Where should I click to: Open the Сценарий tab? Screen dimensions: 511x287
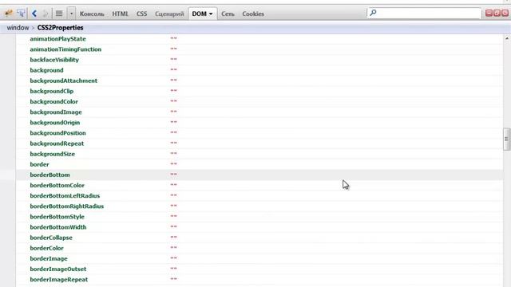[x=169, y=14]
